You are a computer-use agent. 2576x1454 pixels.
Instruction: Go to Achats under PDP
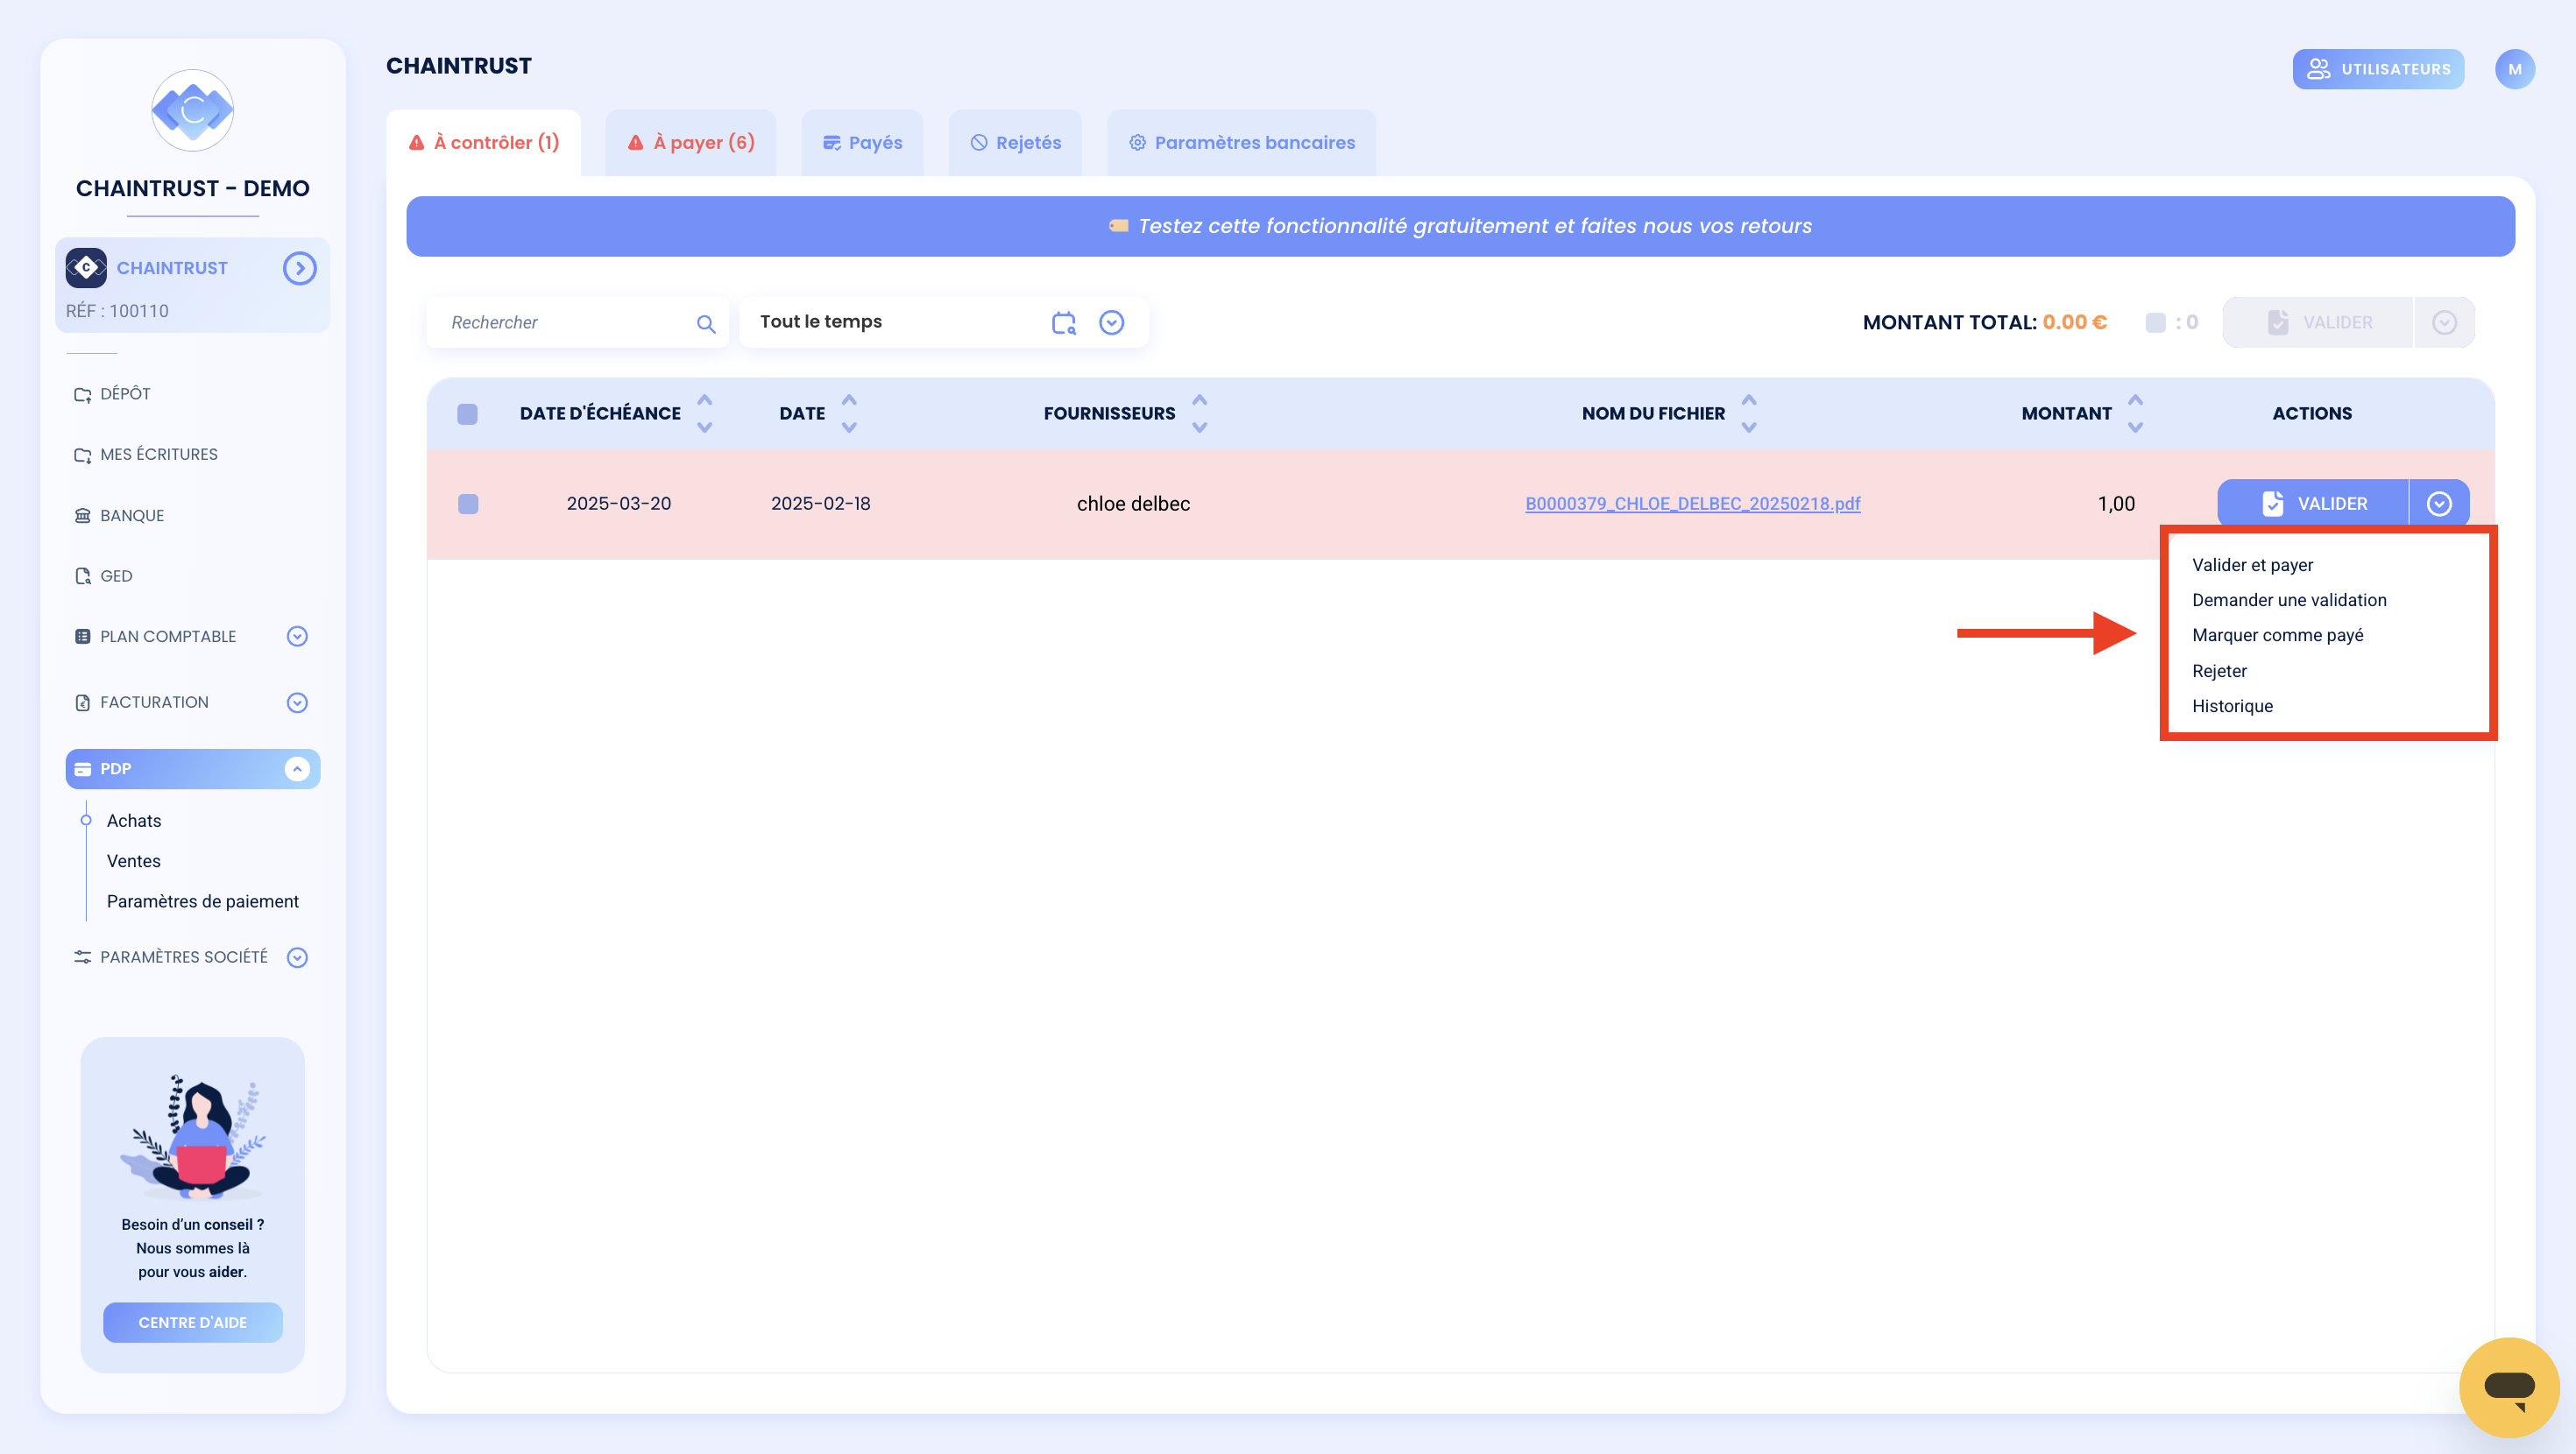coord(134,820)
